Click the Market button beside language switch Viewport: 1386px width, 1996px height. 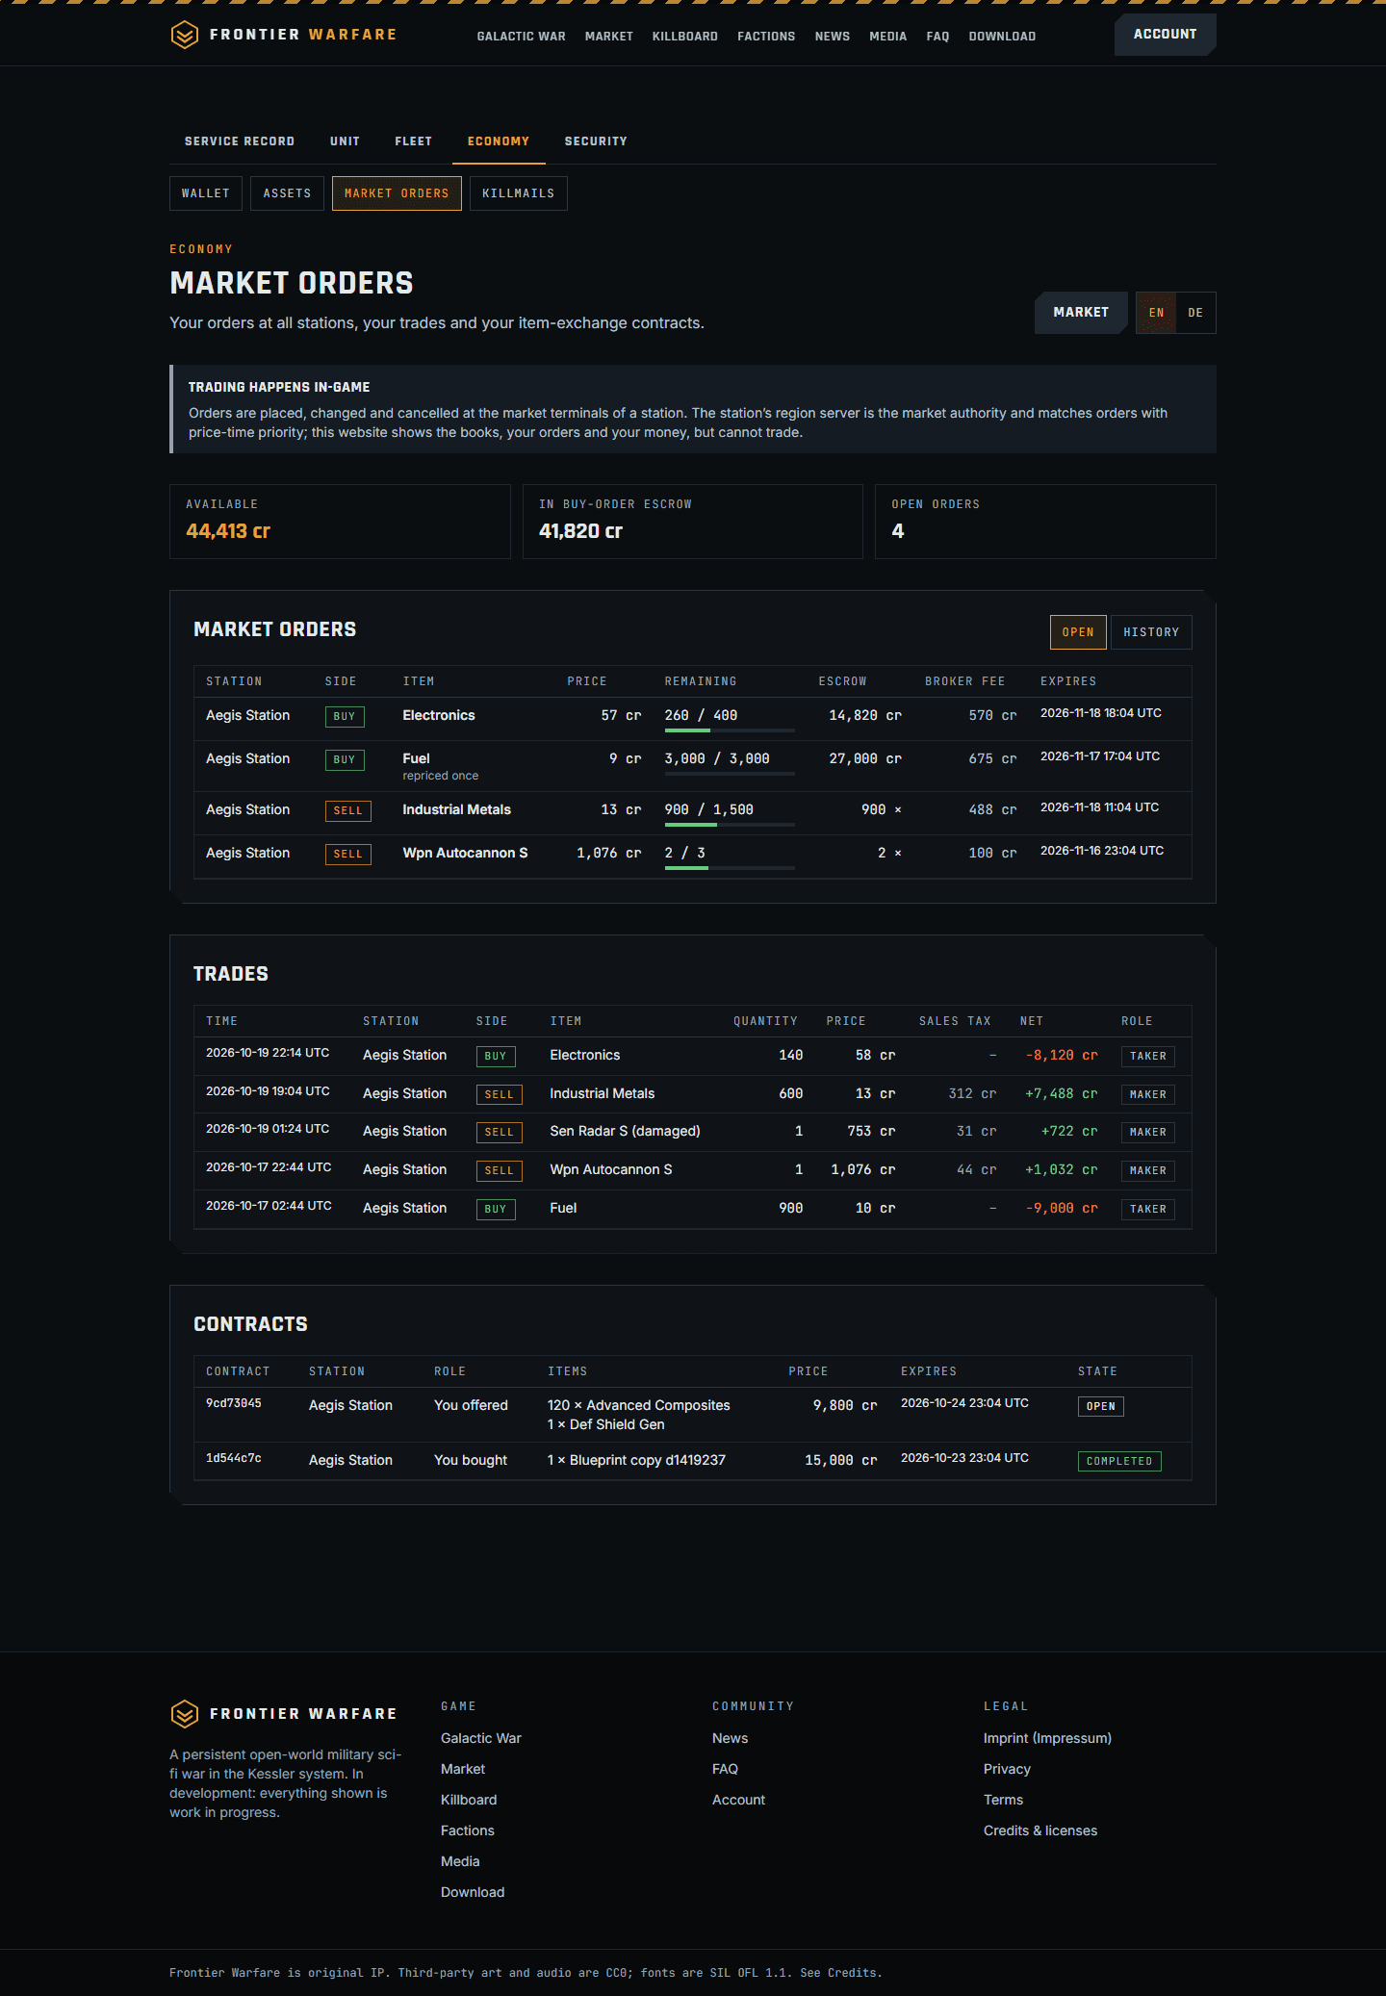click(1081, 313)
